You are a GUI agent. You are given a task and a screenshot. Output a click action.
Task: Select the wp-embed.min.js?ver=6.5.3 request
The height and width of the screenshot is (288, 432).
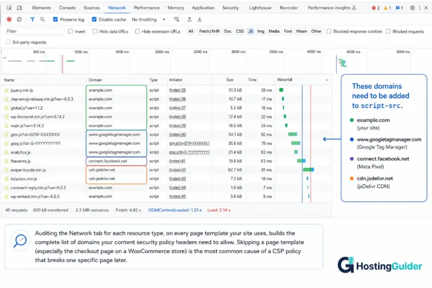tap(166, 196)
